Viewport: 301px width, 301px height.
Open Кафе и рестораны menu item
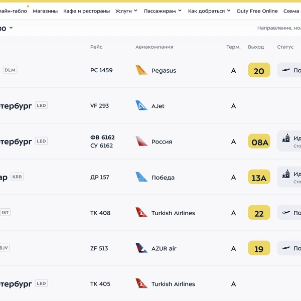[x=87, y=11]
